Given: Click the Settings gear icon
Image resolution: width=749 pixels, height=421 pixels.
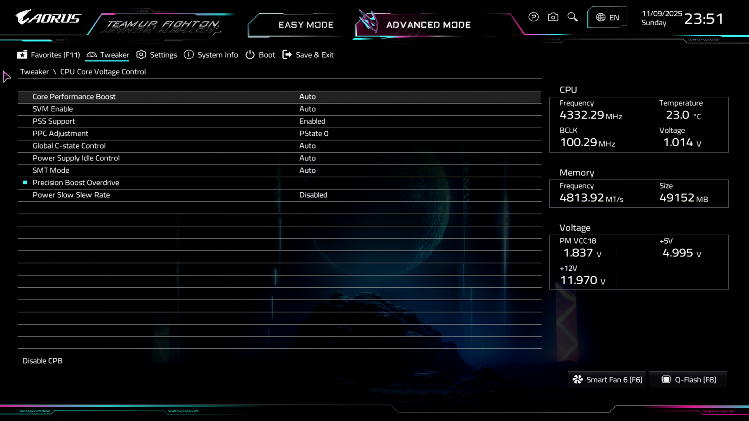Looking at the screenshot, I should [141, 55].
